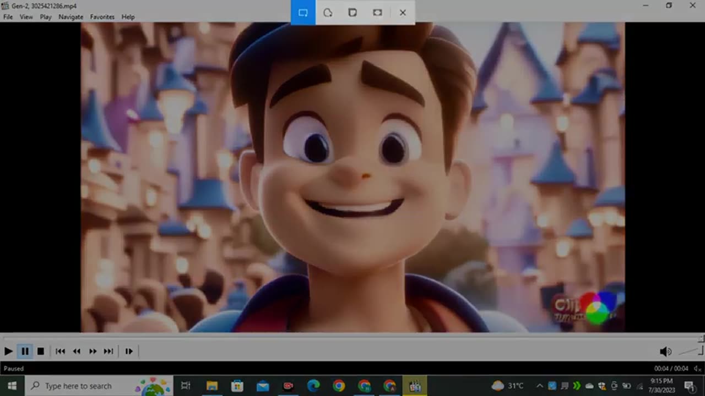Open the Play menu
705x396 pixels.
(46, 17)
